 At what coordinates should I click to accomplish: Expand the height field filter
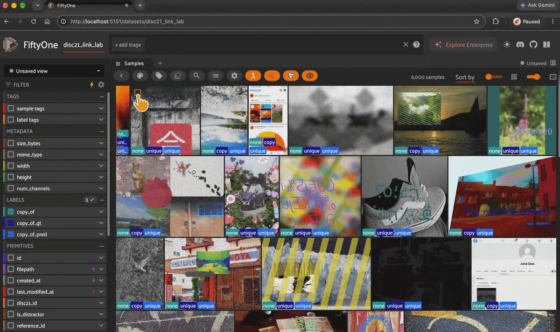tap(101, 177)
